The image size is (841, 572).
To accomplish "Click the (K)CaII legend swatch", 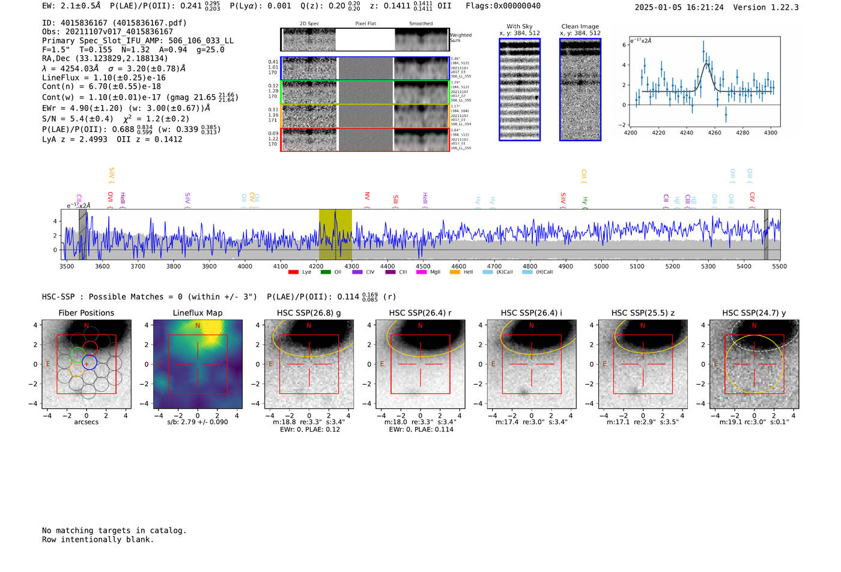I will (x=488, y=272).
